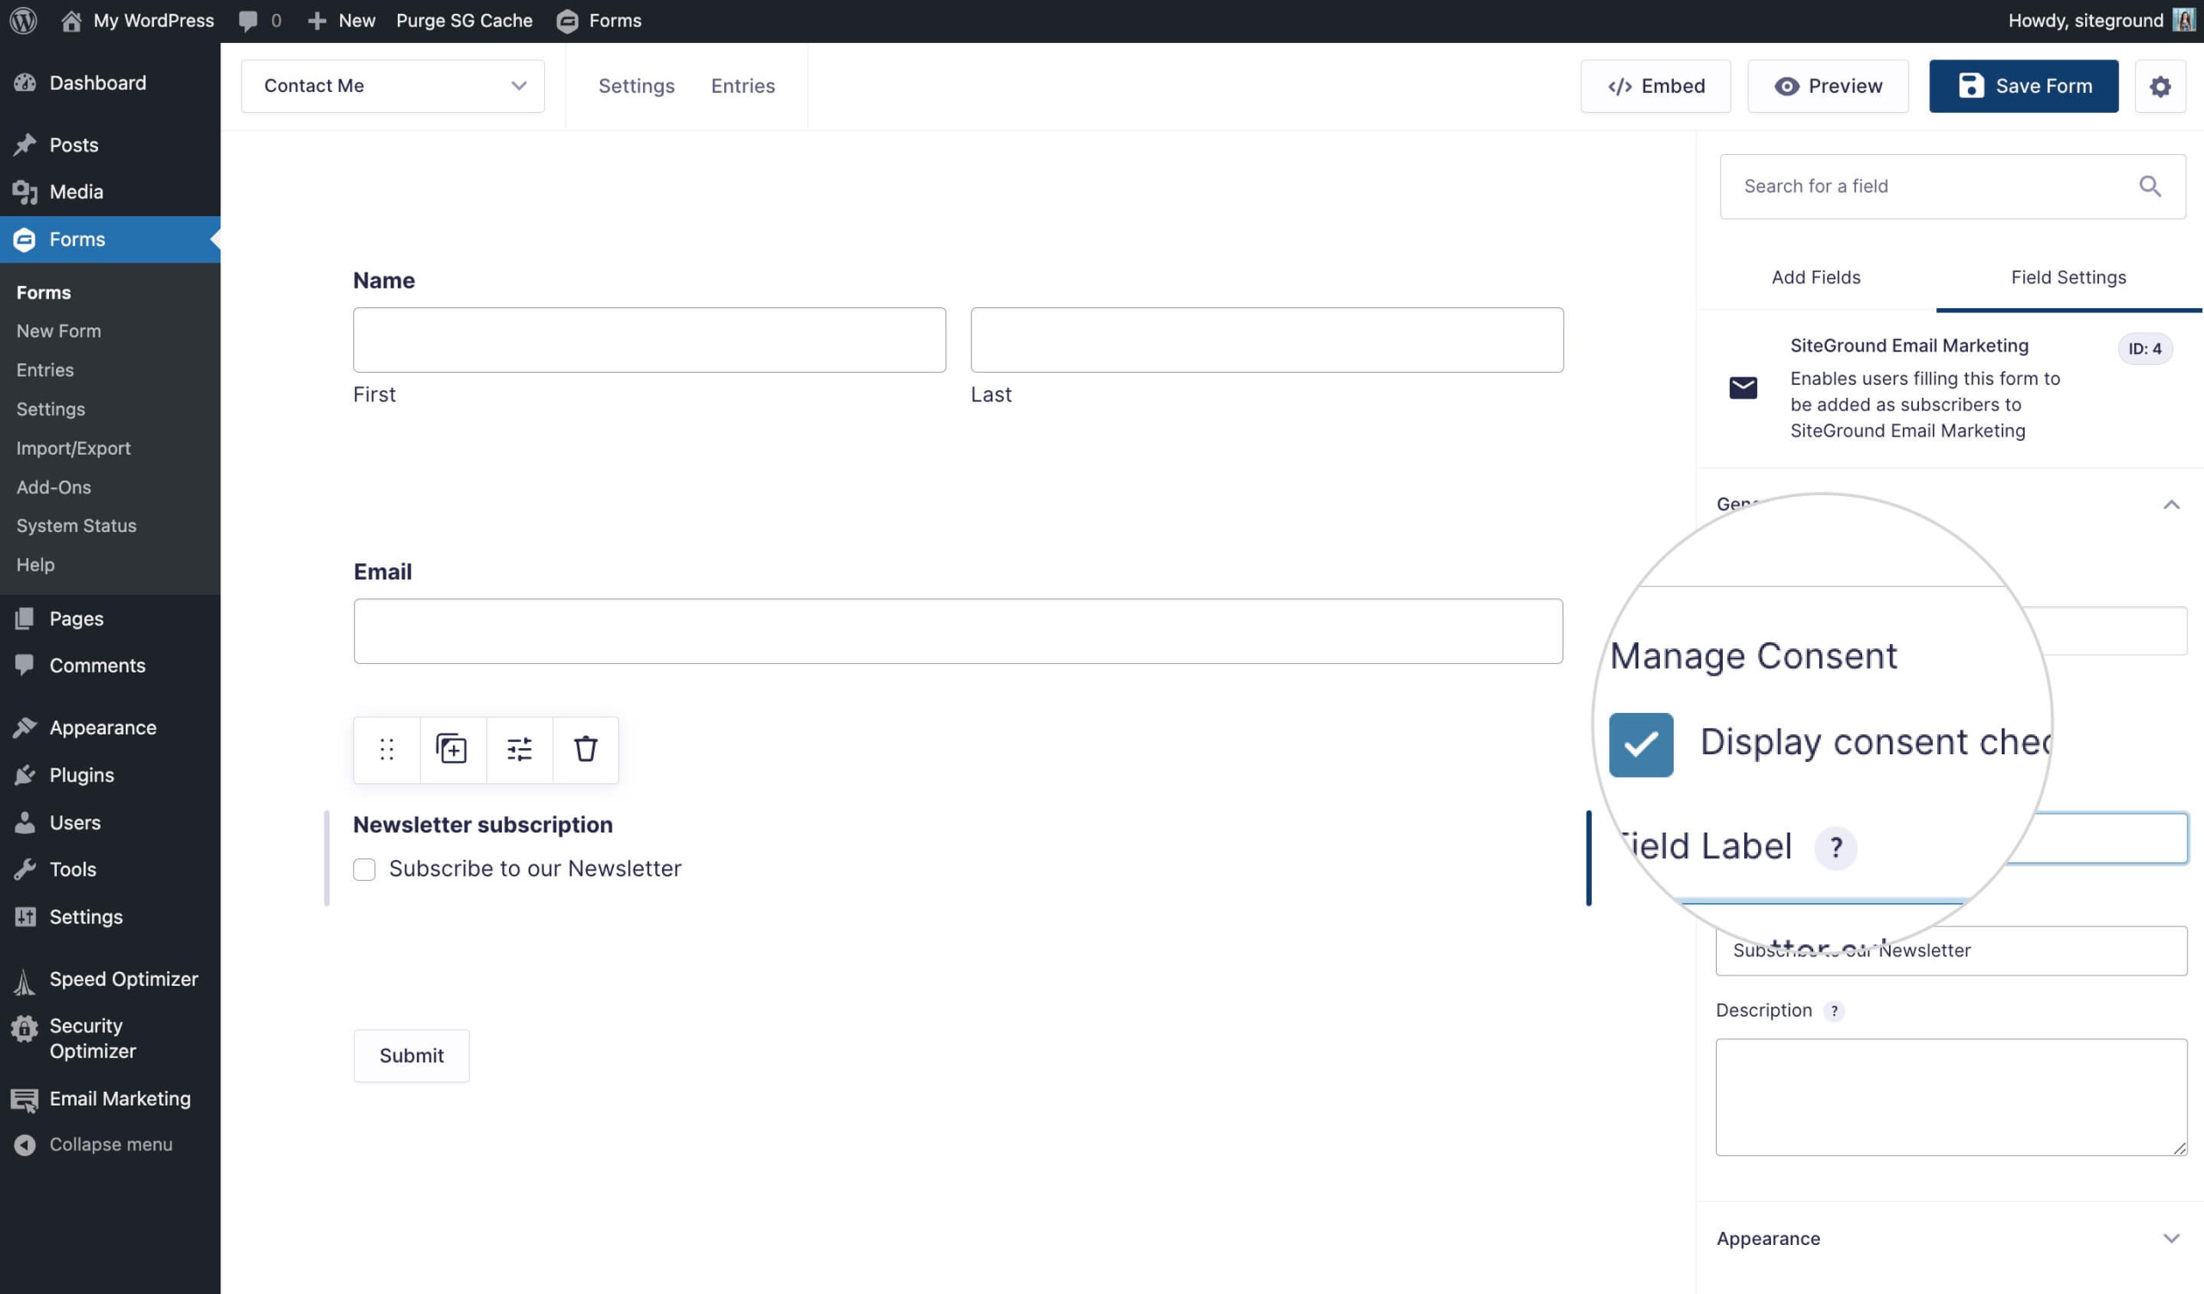The image size is (2204, 1294).
Task: Collapse the General settings section chevron
Action: [x=2170, y=505]
